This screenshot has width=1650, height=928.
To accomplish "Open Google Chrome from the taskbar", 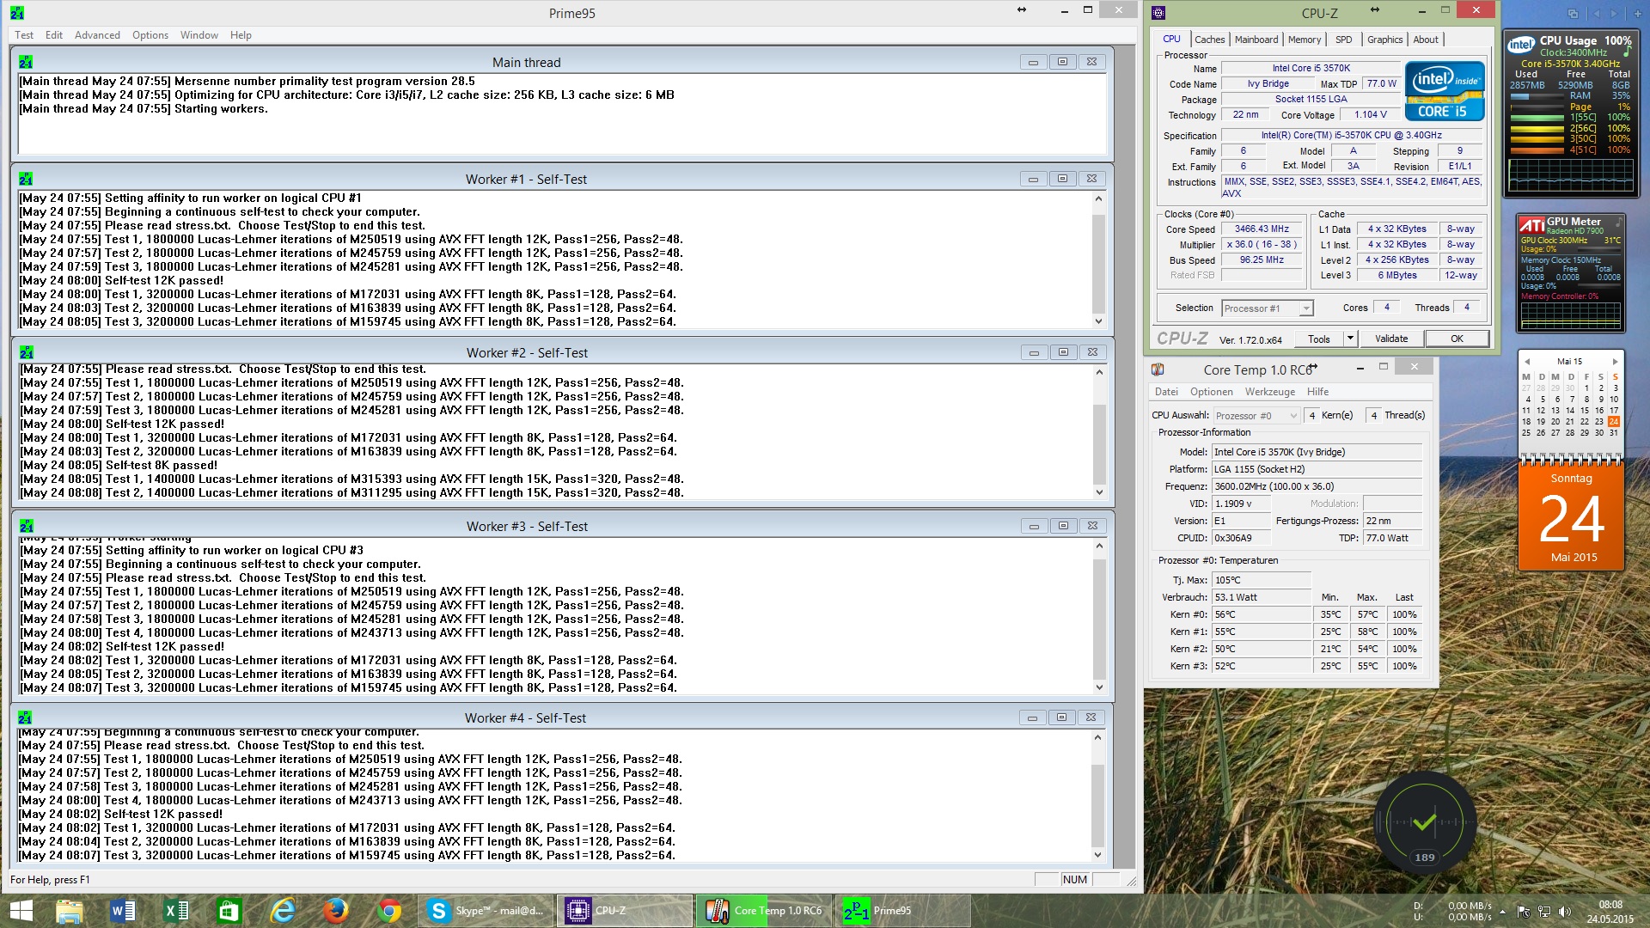I will click(389, 911).
